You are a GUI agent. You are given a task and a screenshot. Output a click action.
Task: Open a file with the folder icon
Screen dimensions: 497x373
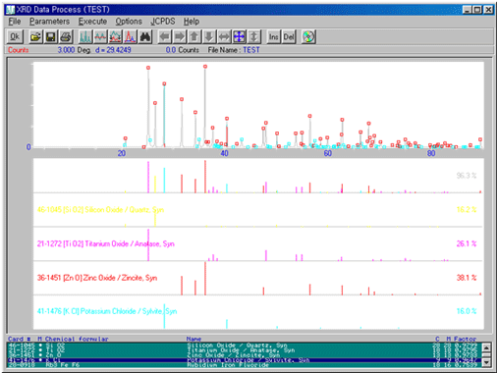point(35,36)
